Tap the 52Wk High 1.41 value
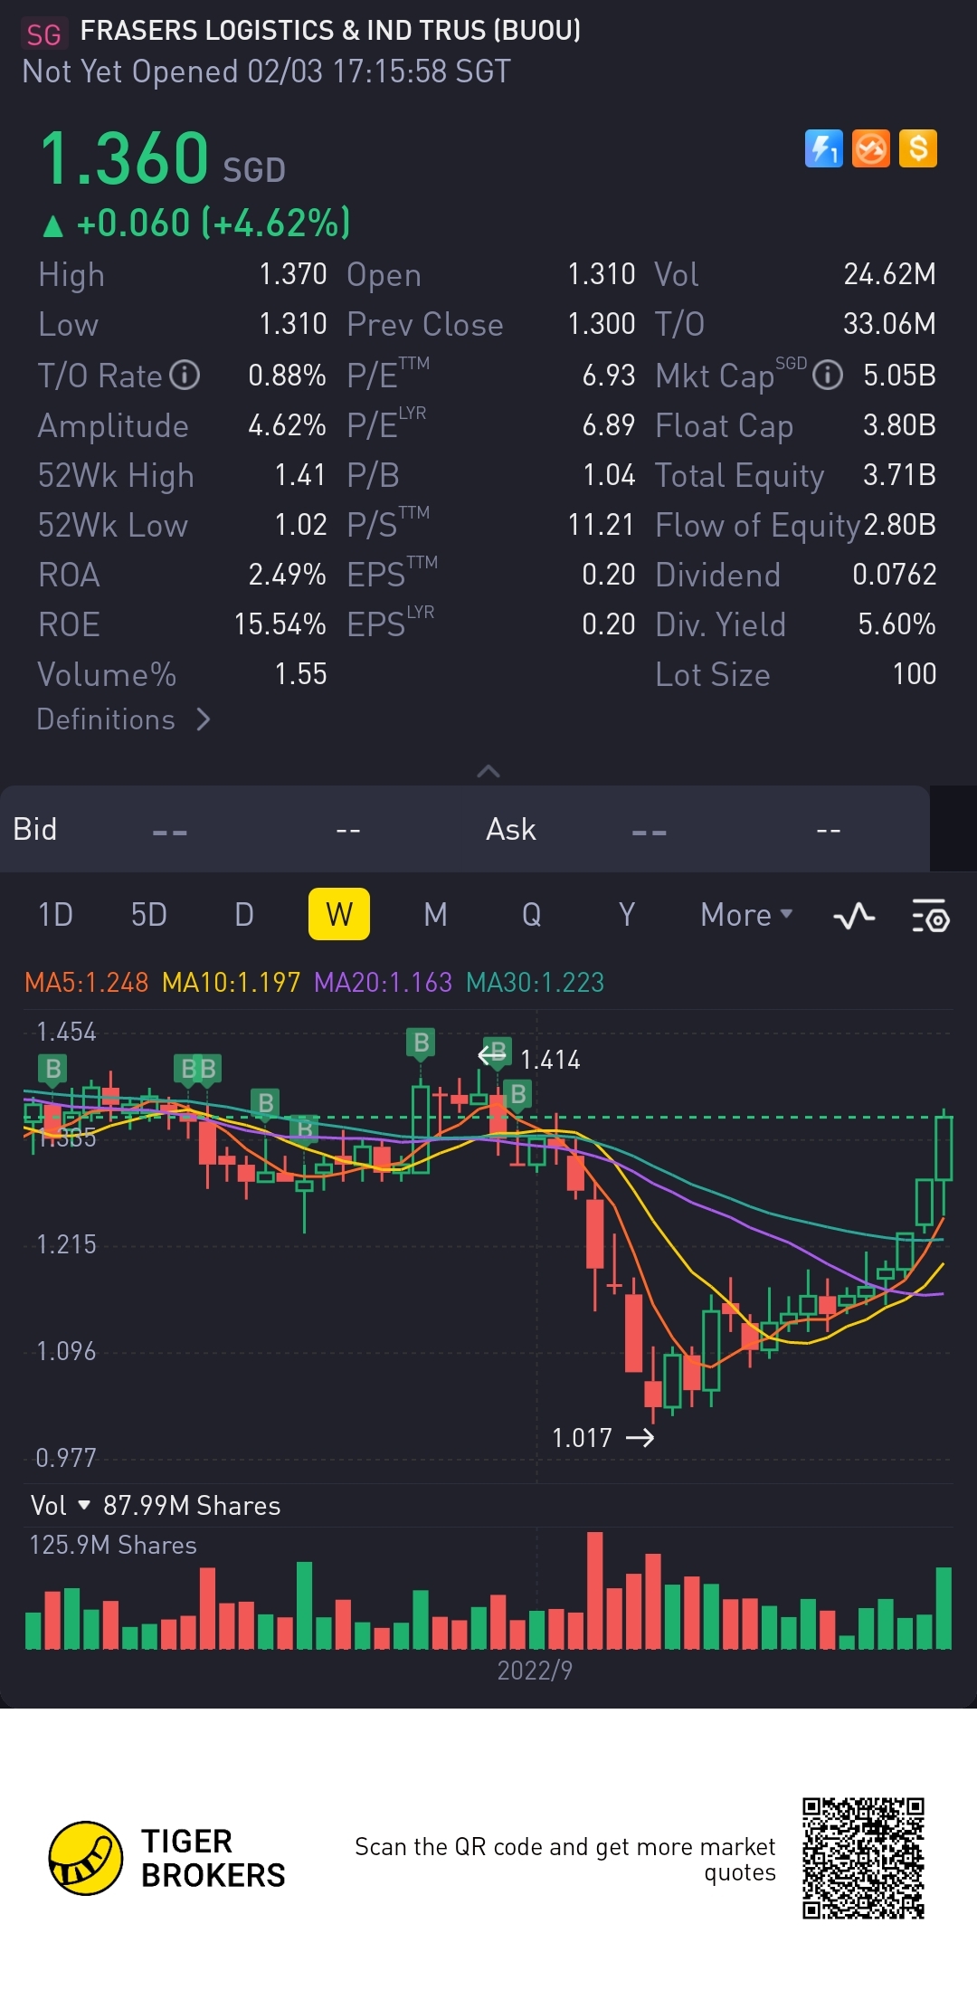The height and width of the screenshot is (2009, 977). (x=300, y=474)
